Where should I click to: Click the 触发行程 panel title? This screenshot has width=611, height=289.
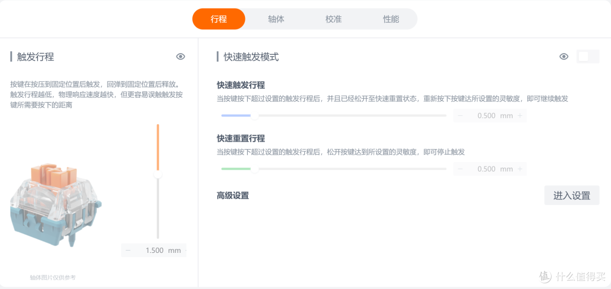36,57
